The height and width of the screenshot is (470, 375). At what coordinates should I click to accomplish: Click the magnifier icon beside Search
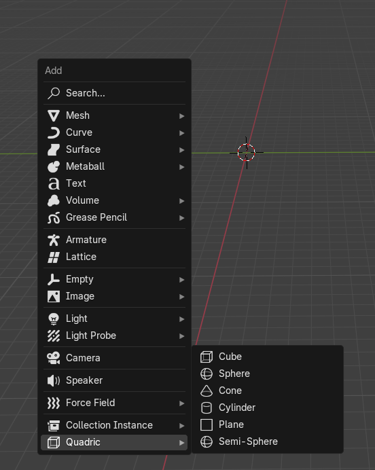coord(54,93)
